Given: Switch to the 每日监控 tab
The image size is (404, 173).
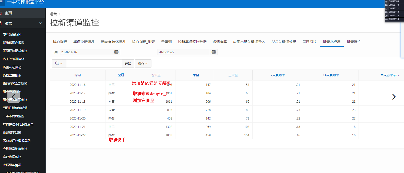Looking at the screenshot, I should point(310,42).
